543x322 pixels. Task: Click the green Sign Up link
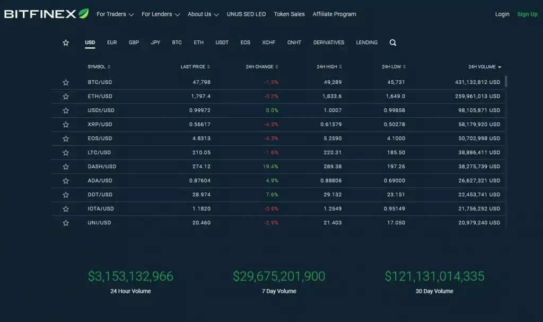coord(527,14)
